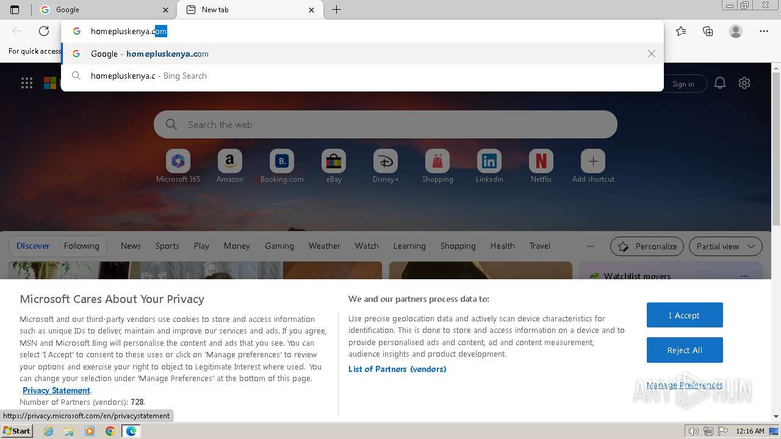Click Add shortcut plus tile

pos(593,166)
